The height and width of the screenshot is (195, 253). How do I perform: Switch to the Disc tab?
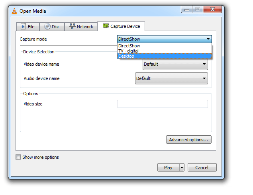[52, 27]
